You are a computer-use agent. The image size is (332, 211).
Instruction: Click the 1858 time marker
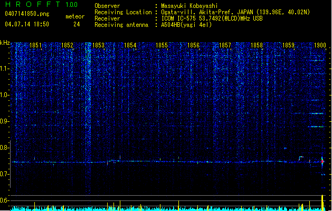point(257,45)
